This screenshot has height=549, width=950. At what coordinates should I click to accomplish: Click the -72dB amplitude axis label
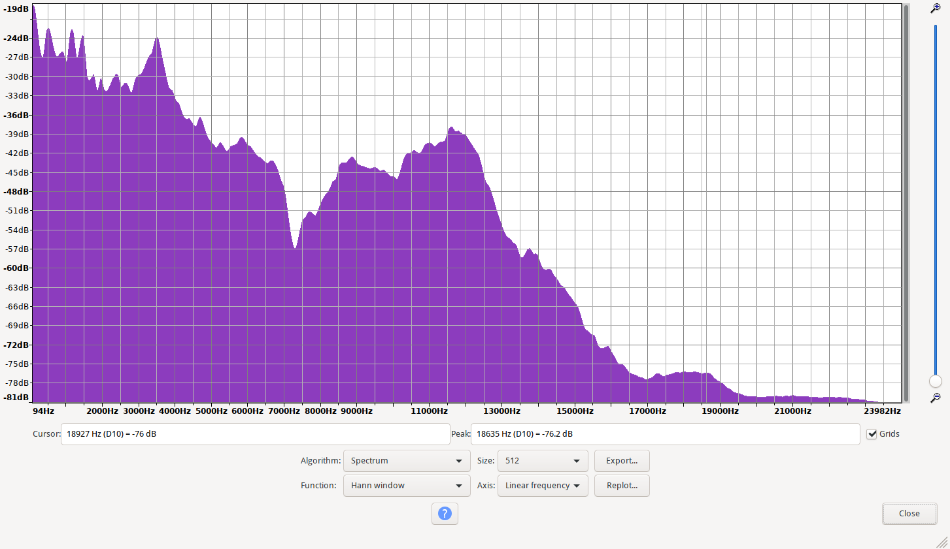[x=16, y=345]
